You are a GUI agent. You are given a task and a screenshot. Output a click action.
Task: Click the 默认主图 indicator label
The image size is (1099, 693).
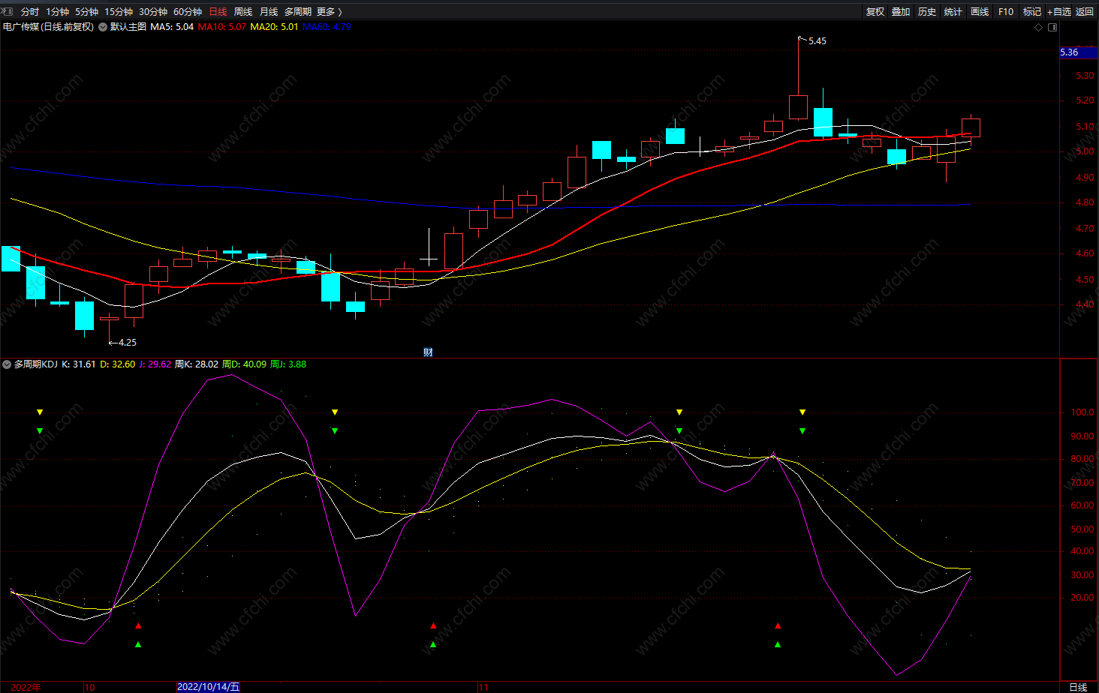point(128,27)
